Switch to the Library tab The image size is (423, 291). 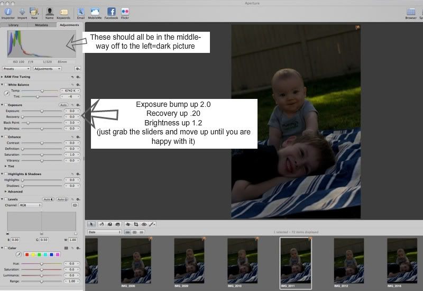(x=14, y=25)
